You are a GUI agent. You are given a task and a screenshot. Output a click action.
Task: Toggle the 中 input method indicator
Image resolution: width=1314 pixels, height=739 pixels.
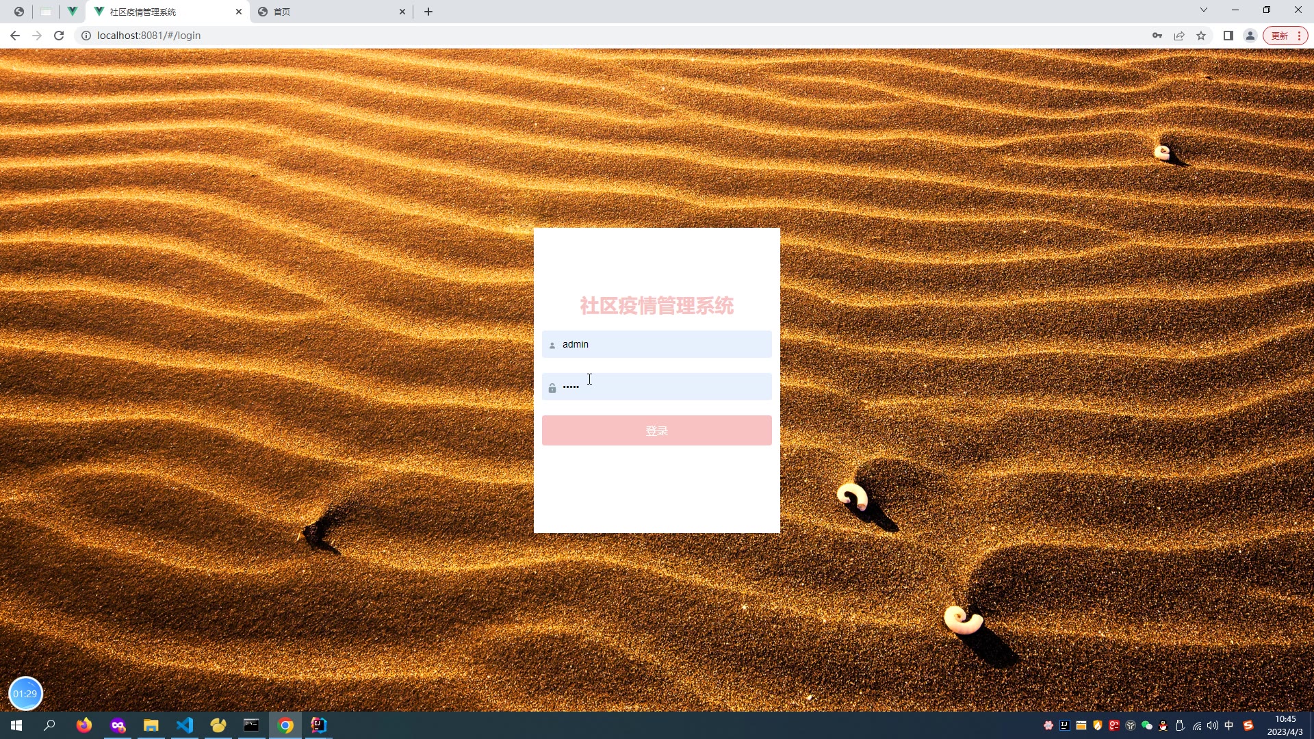1229,725
